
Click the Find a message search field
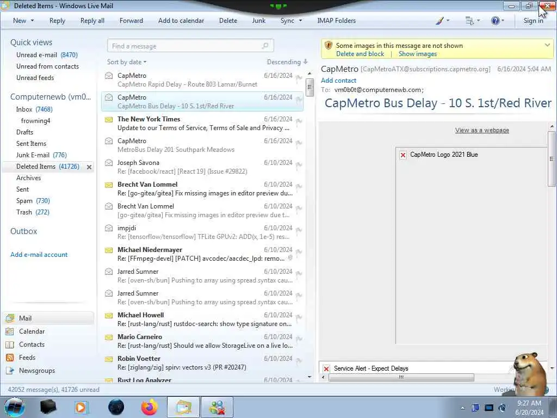pyautogui.click(x=190, y=46)
